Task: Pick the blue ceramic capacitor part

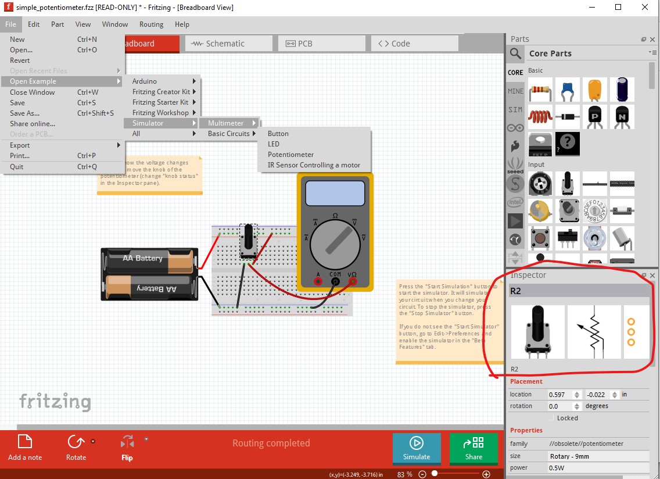Action: tap(568, 90)
